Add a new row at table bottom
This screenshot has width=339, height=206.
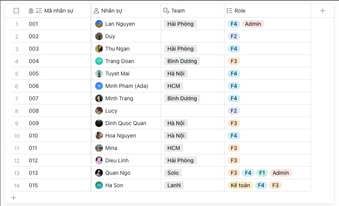pos(14,198)
